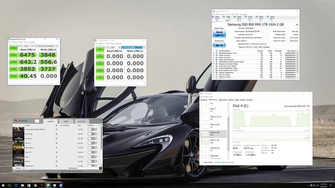335x188 pixels.
Task: Enable Counter-Strike: Global Offensive toggle
Action: (x=92, y=130)
